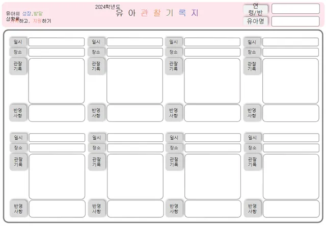Click 반영사항 box in bottom row's second block

pos(135,209)
